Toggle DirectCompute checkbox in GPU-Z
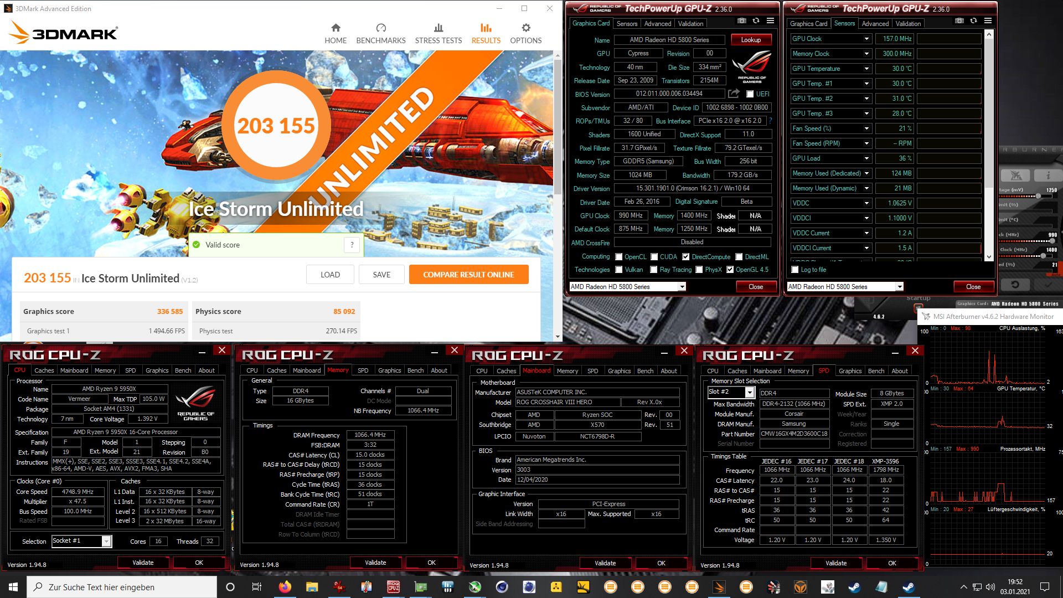The image size is (1063, 598). tap(686, 257)
